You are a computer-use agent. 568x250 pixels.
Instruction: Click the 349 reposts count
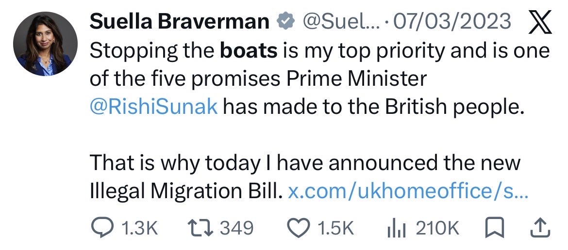point(237,228)
